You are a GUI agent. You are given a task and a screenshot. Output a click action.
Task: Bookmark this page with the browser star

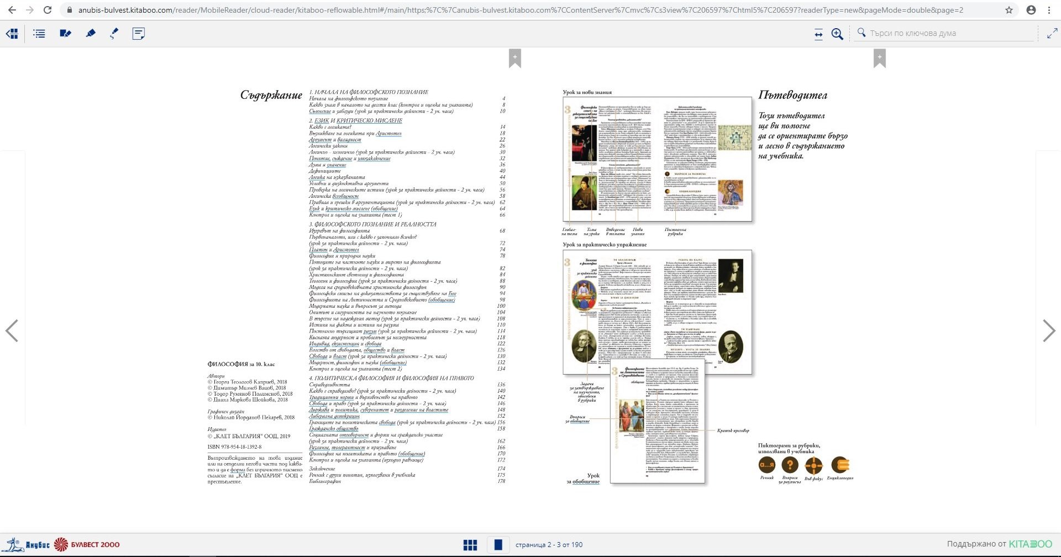1009,10
